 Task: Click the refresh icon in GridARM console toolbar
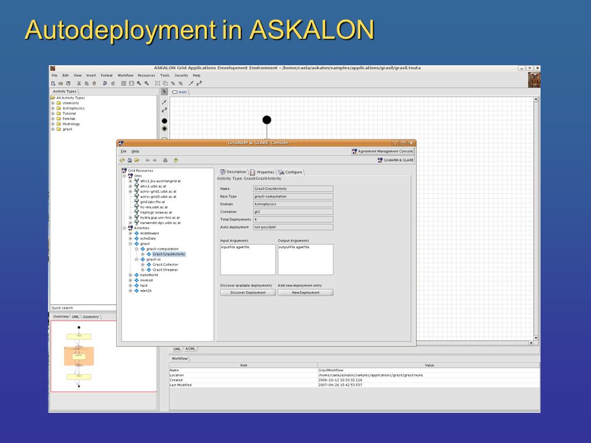123,160
